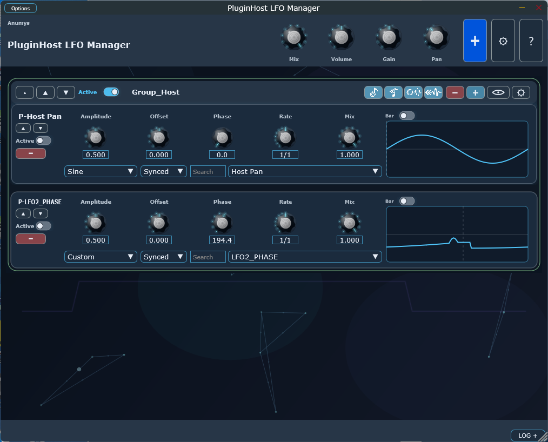Move P-Host Pan LFO up

click(x=23, y=128)
